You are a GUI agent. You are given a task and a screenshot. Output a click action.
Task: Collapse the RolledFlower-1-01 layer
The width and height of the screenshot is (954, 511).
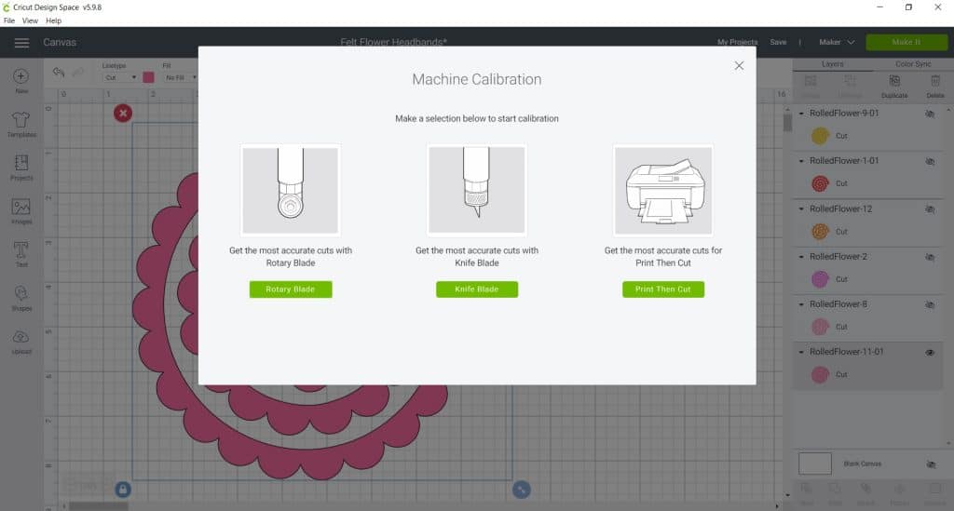click(x=801, y=161)
